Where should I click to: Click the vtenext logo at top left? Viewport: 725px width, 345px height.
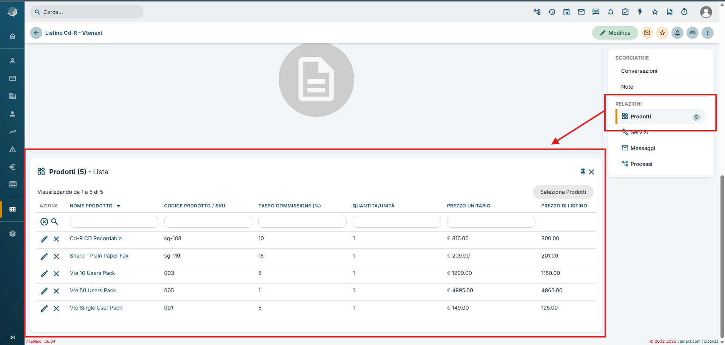pyautogui.click(x=12, y=12)
